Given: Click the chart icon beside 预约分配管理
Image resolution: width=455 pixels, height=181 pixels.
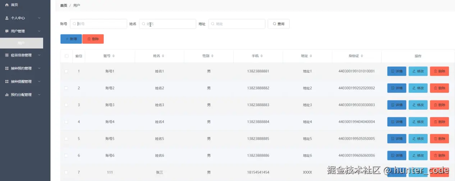Looking at the screenshot, I should pyautogui.click(x=7, y=95).
